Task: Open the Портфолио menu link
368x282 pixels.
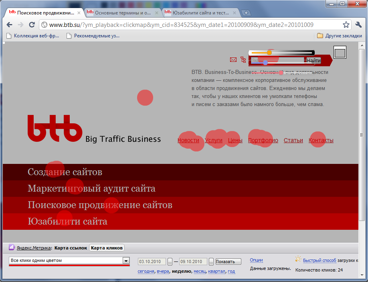Action: (263, 140)
